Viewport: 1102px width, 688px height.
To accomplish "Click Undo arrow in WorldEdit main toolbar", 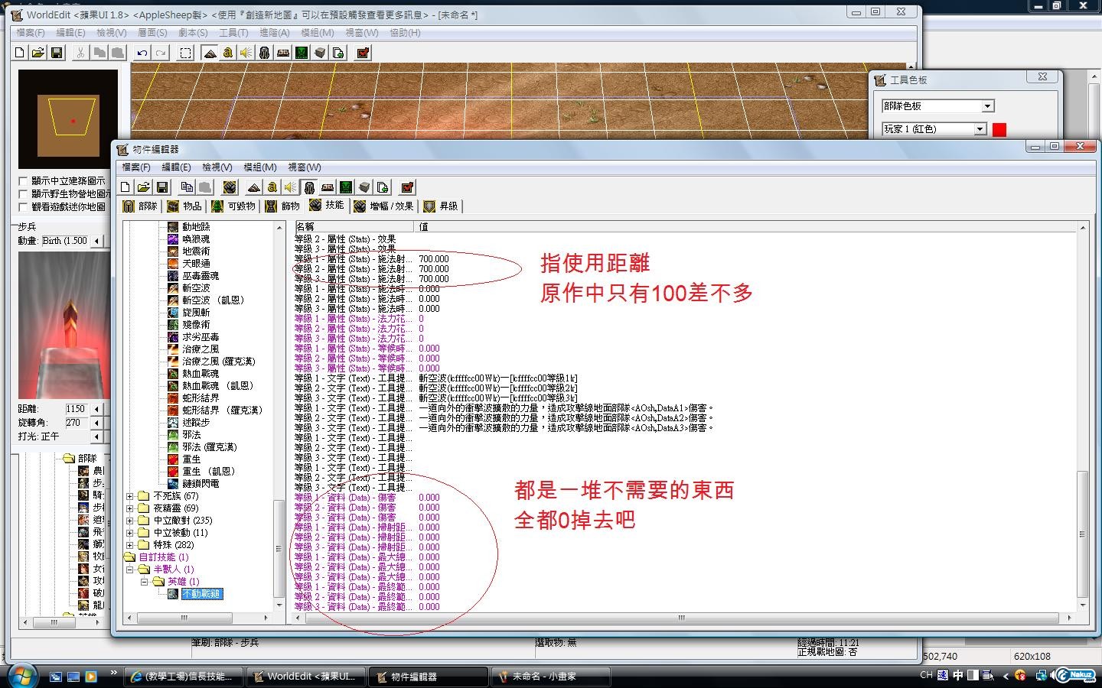I will (142, 53).
